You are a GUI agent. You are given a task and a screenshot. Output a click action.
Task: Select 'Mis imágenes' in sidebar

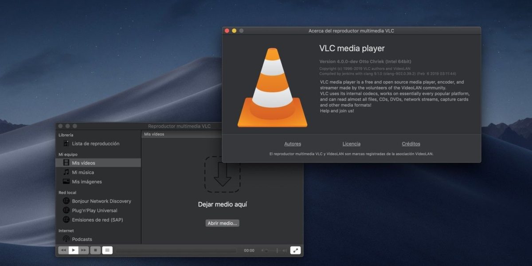[x=87, y=182]
